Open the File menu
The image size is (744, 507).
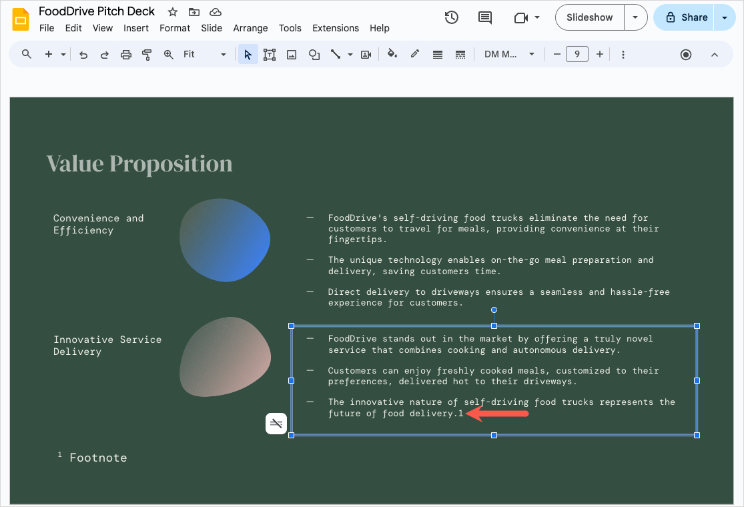(47, 28)
